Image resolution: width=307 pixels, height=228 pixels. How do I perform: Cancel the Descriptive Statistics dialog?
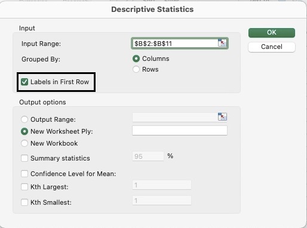[x=272, y=47]
